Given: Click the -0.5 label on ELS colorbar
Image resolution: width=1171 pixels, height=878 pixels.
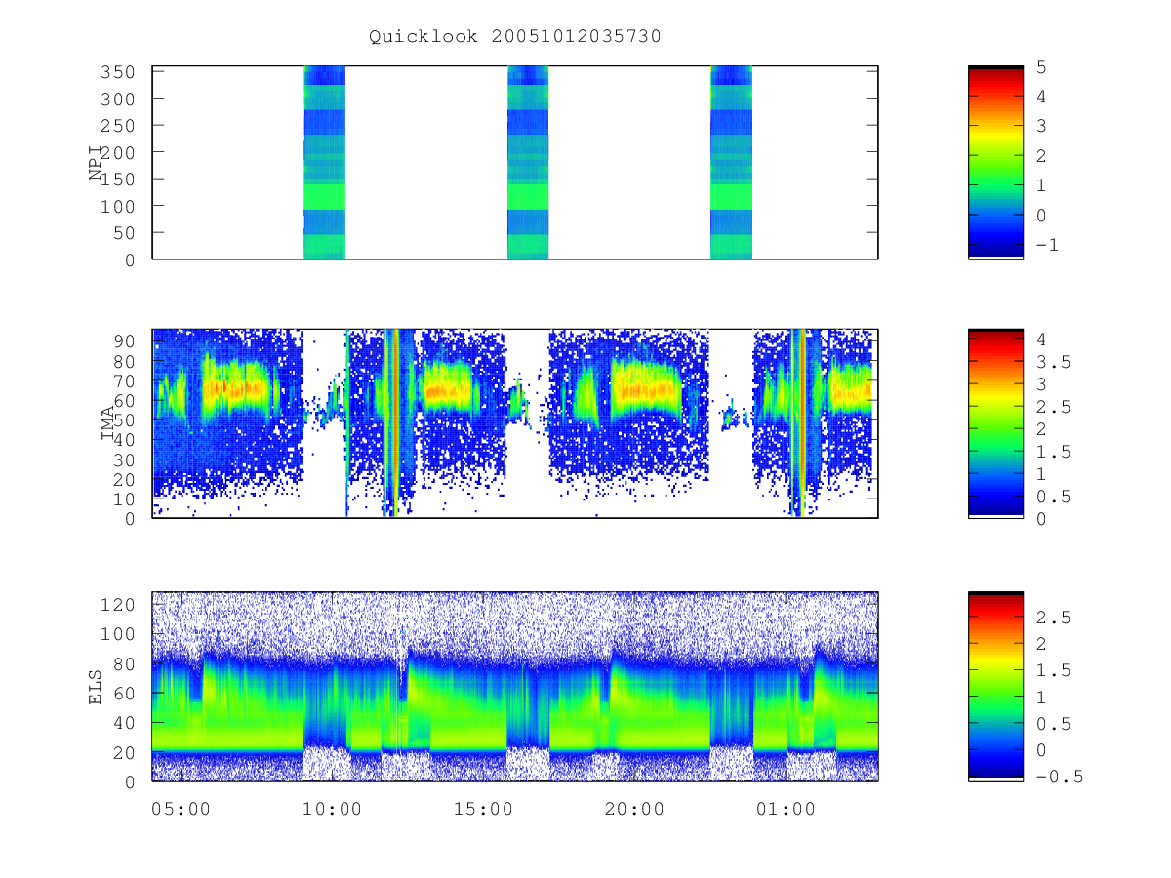Looking at the screenshot, I should [1058, 777].
